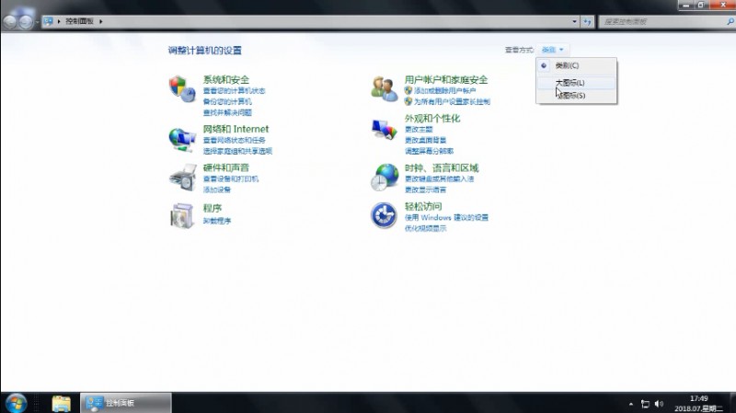This screenshot has width=736, height=413.
Task: Click 添加设备 link
Action: [217, 189]
